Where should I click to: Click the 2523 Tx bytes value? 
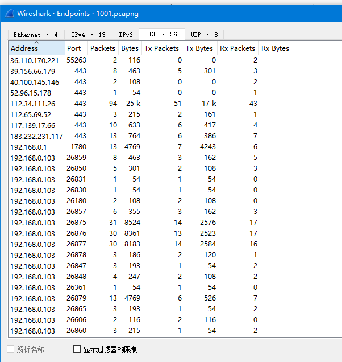pos(208,233)
